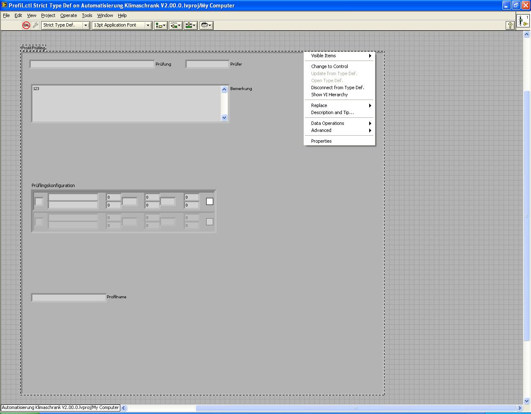Click the upper string field in first array row
The image size is (531, 414).
click(73, 197)
